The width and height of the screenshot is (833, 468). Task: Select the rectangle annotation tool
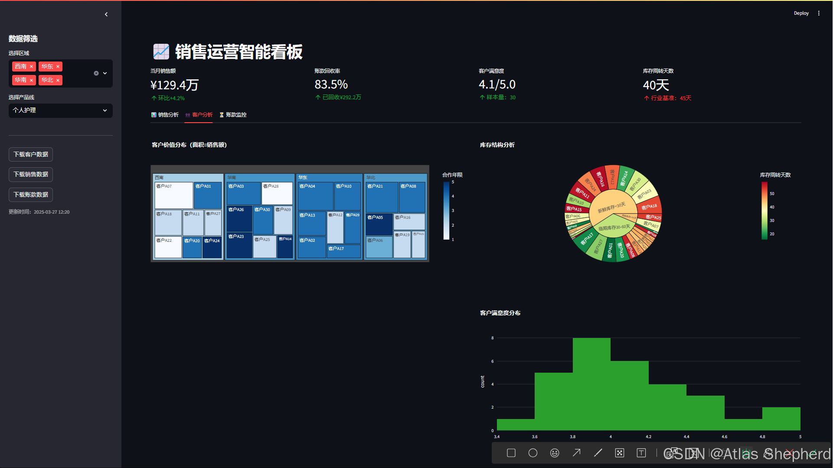coord(511,453)
